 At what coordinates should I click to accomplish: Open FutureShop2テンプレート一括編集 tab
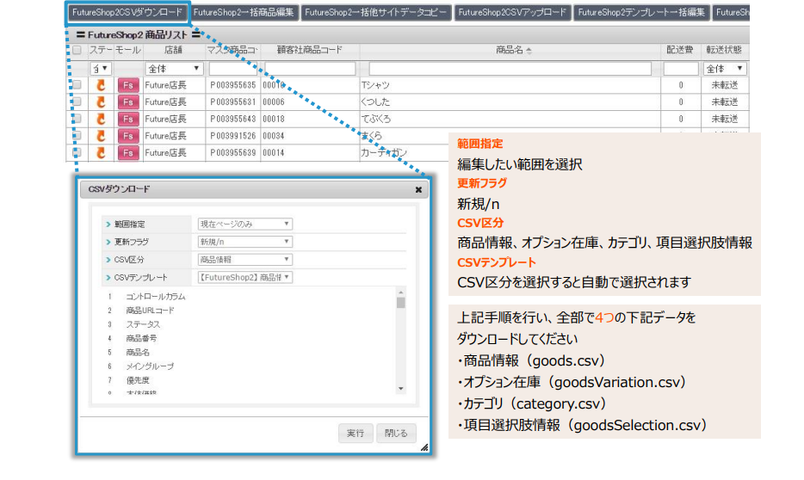click(x=641, y=12)
